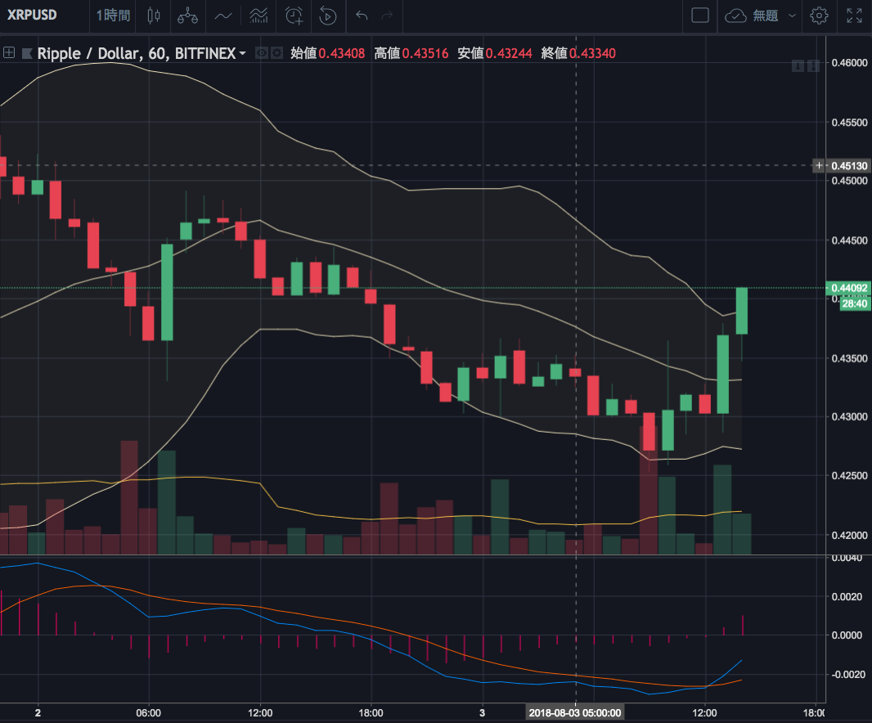Click the day 2 time axis label
The width and height of the screenshot is (872, 723).
38,713
